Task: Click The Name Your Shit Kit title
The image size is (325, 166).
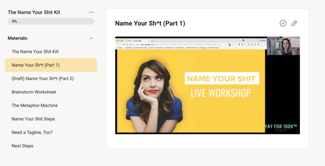Action: pyautogui.click(x=34, y=12)
